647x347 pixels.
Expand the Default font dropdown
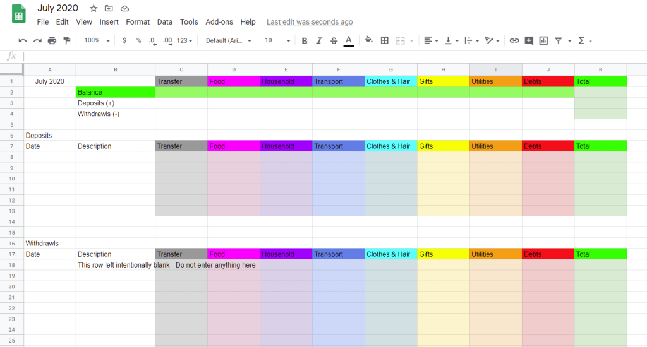[229, 40]
